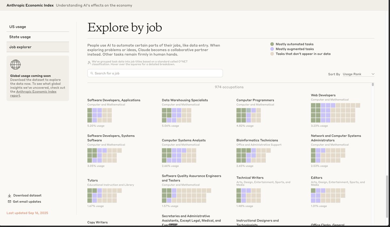
Task: Switch to the US usage tab
Action: tap(38, 27)
